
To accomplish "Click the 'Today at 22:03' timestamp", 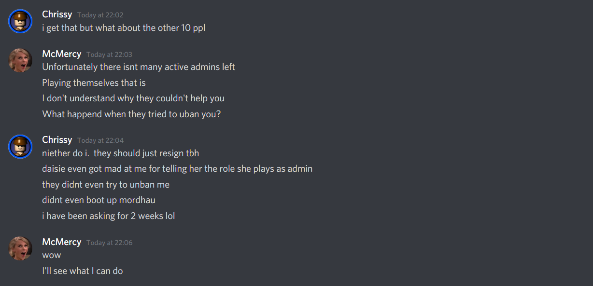I will [x=109, y=54].
